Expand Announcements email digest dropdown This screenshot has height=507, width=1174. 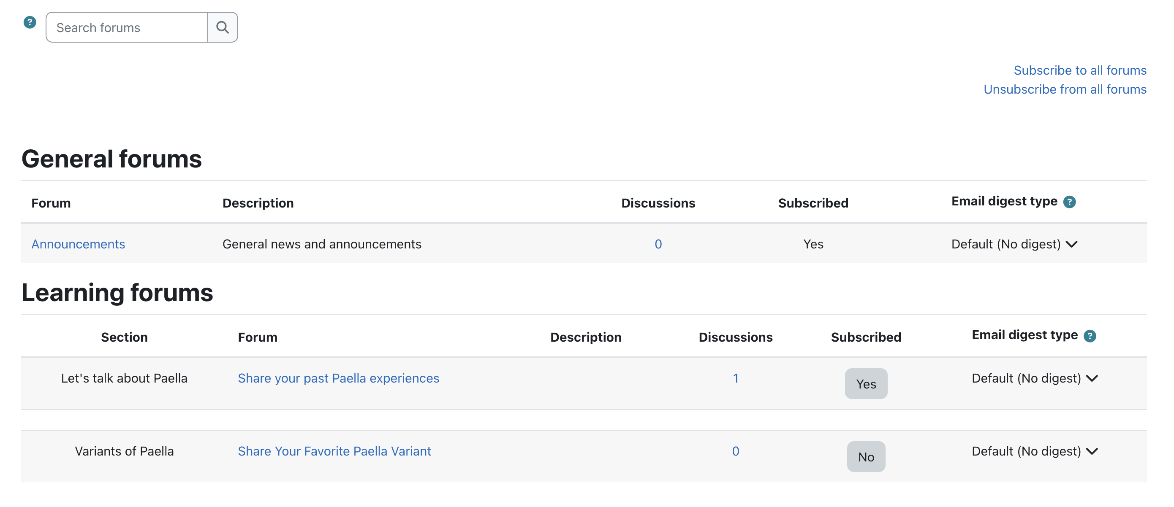(1014, 244)
